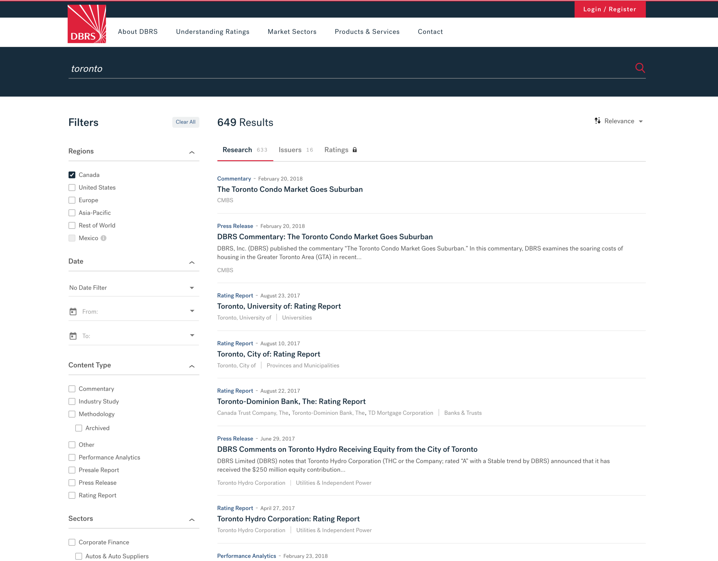Open Toronto, University of: Rating Report
This screenshot has height=561, width=718.
pyautogui.click(x=279, y=306)
